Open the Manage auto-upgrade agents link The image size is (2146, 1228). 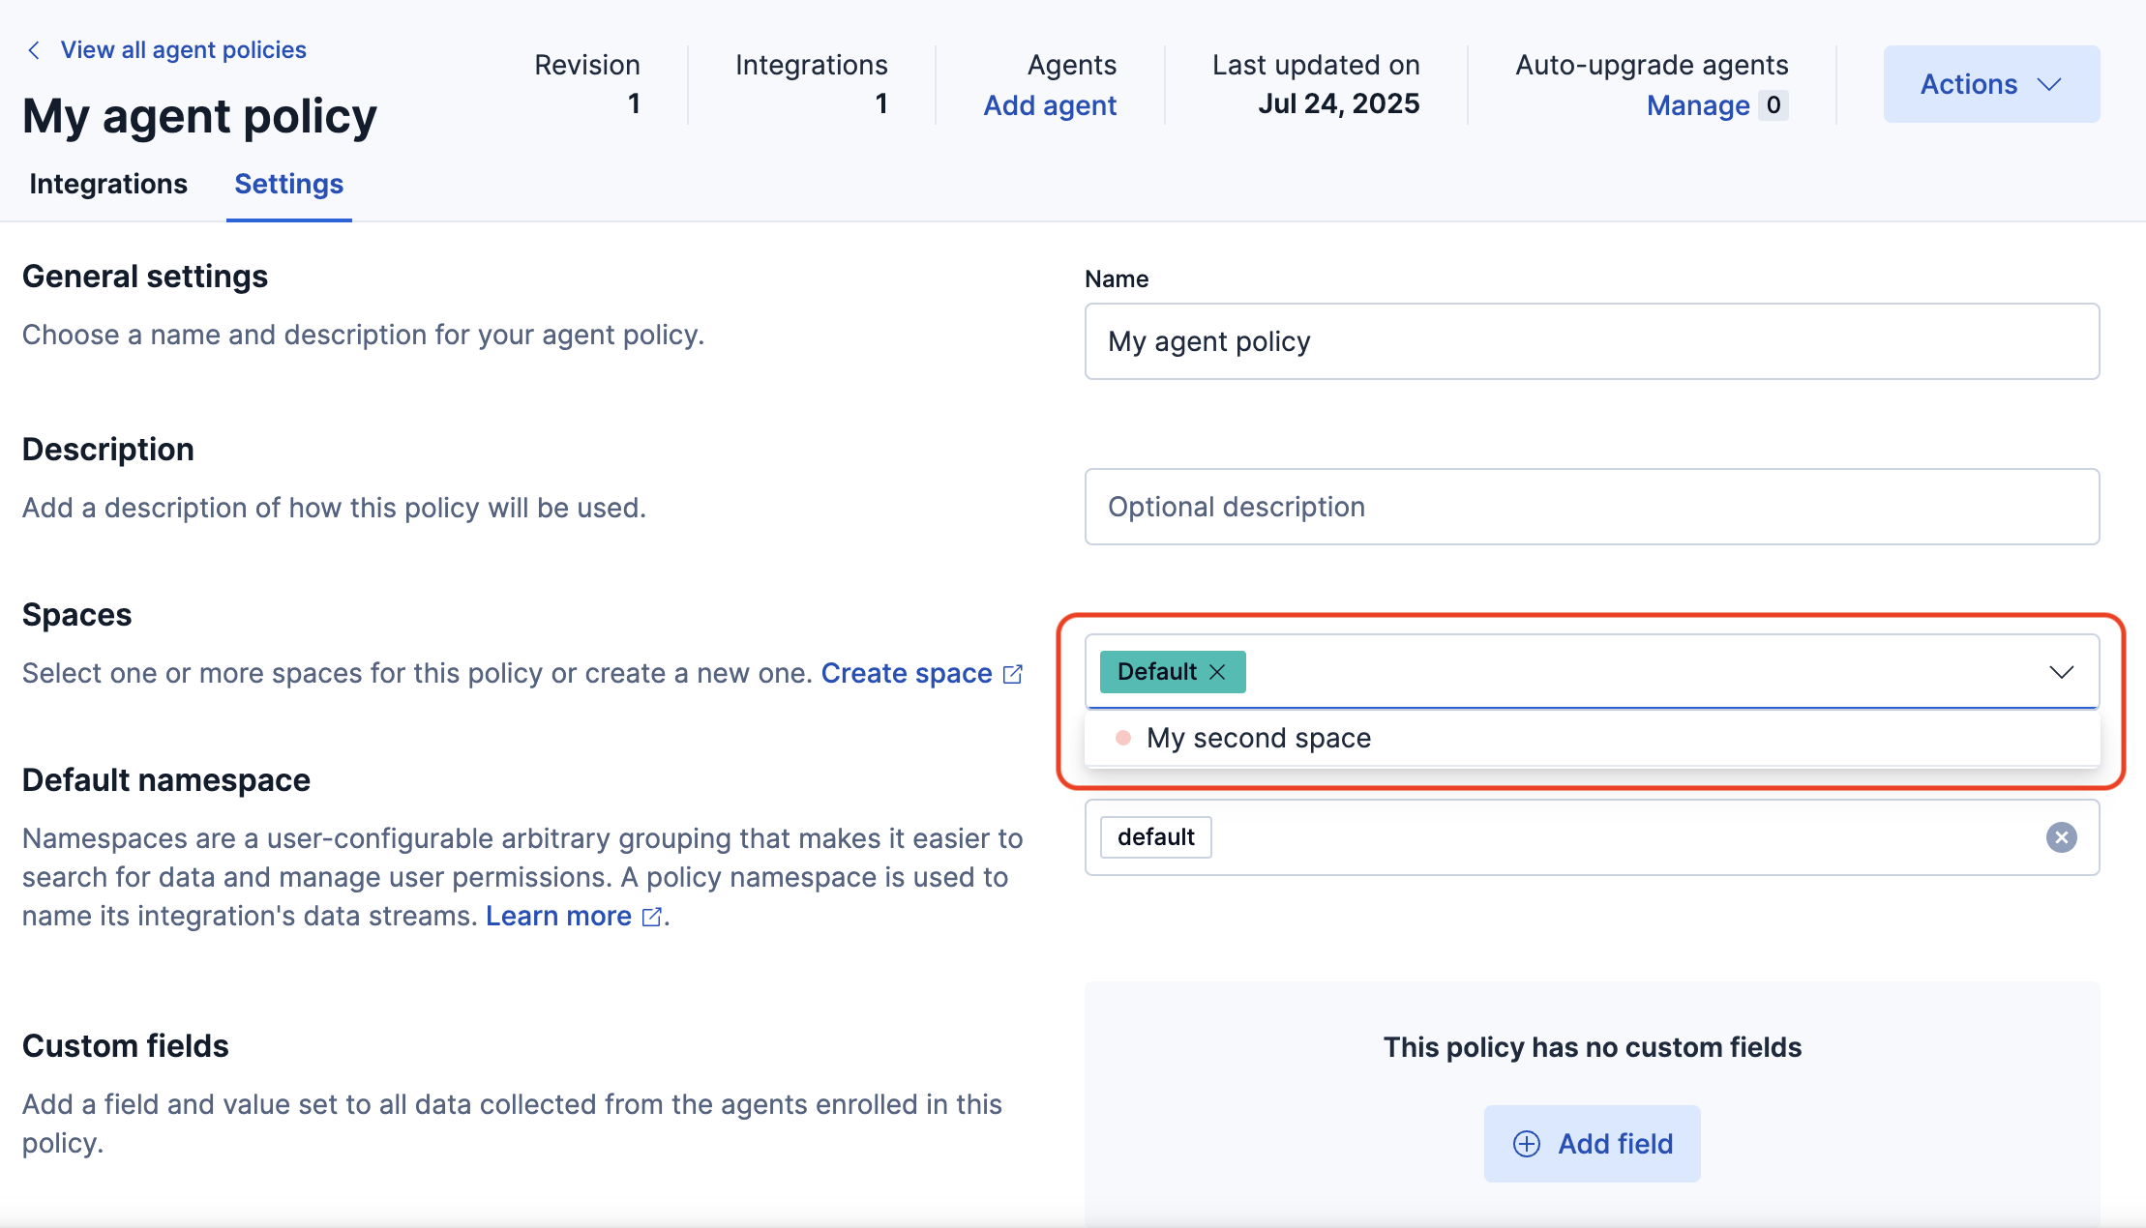click(1697, 105)
